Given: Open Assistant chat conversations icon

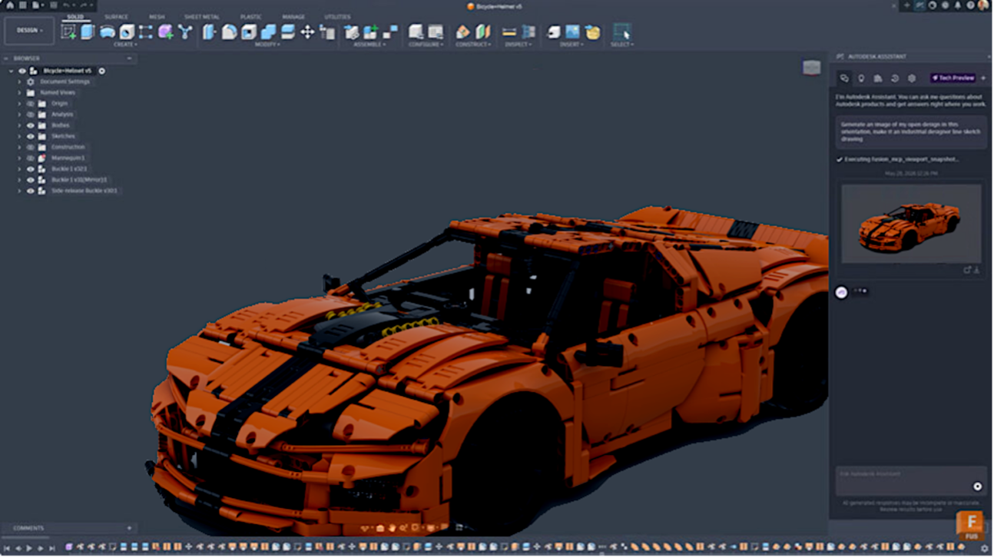Looking at the screenshot, I should (x=844, y=78).
